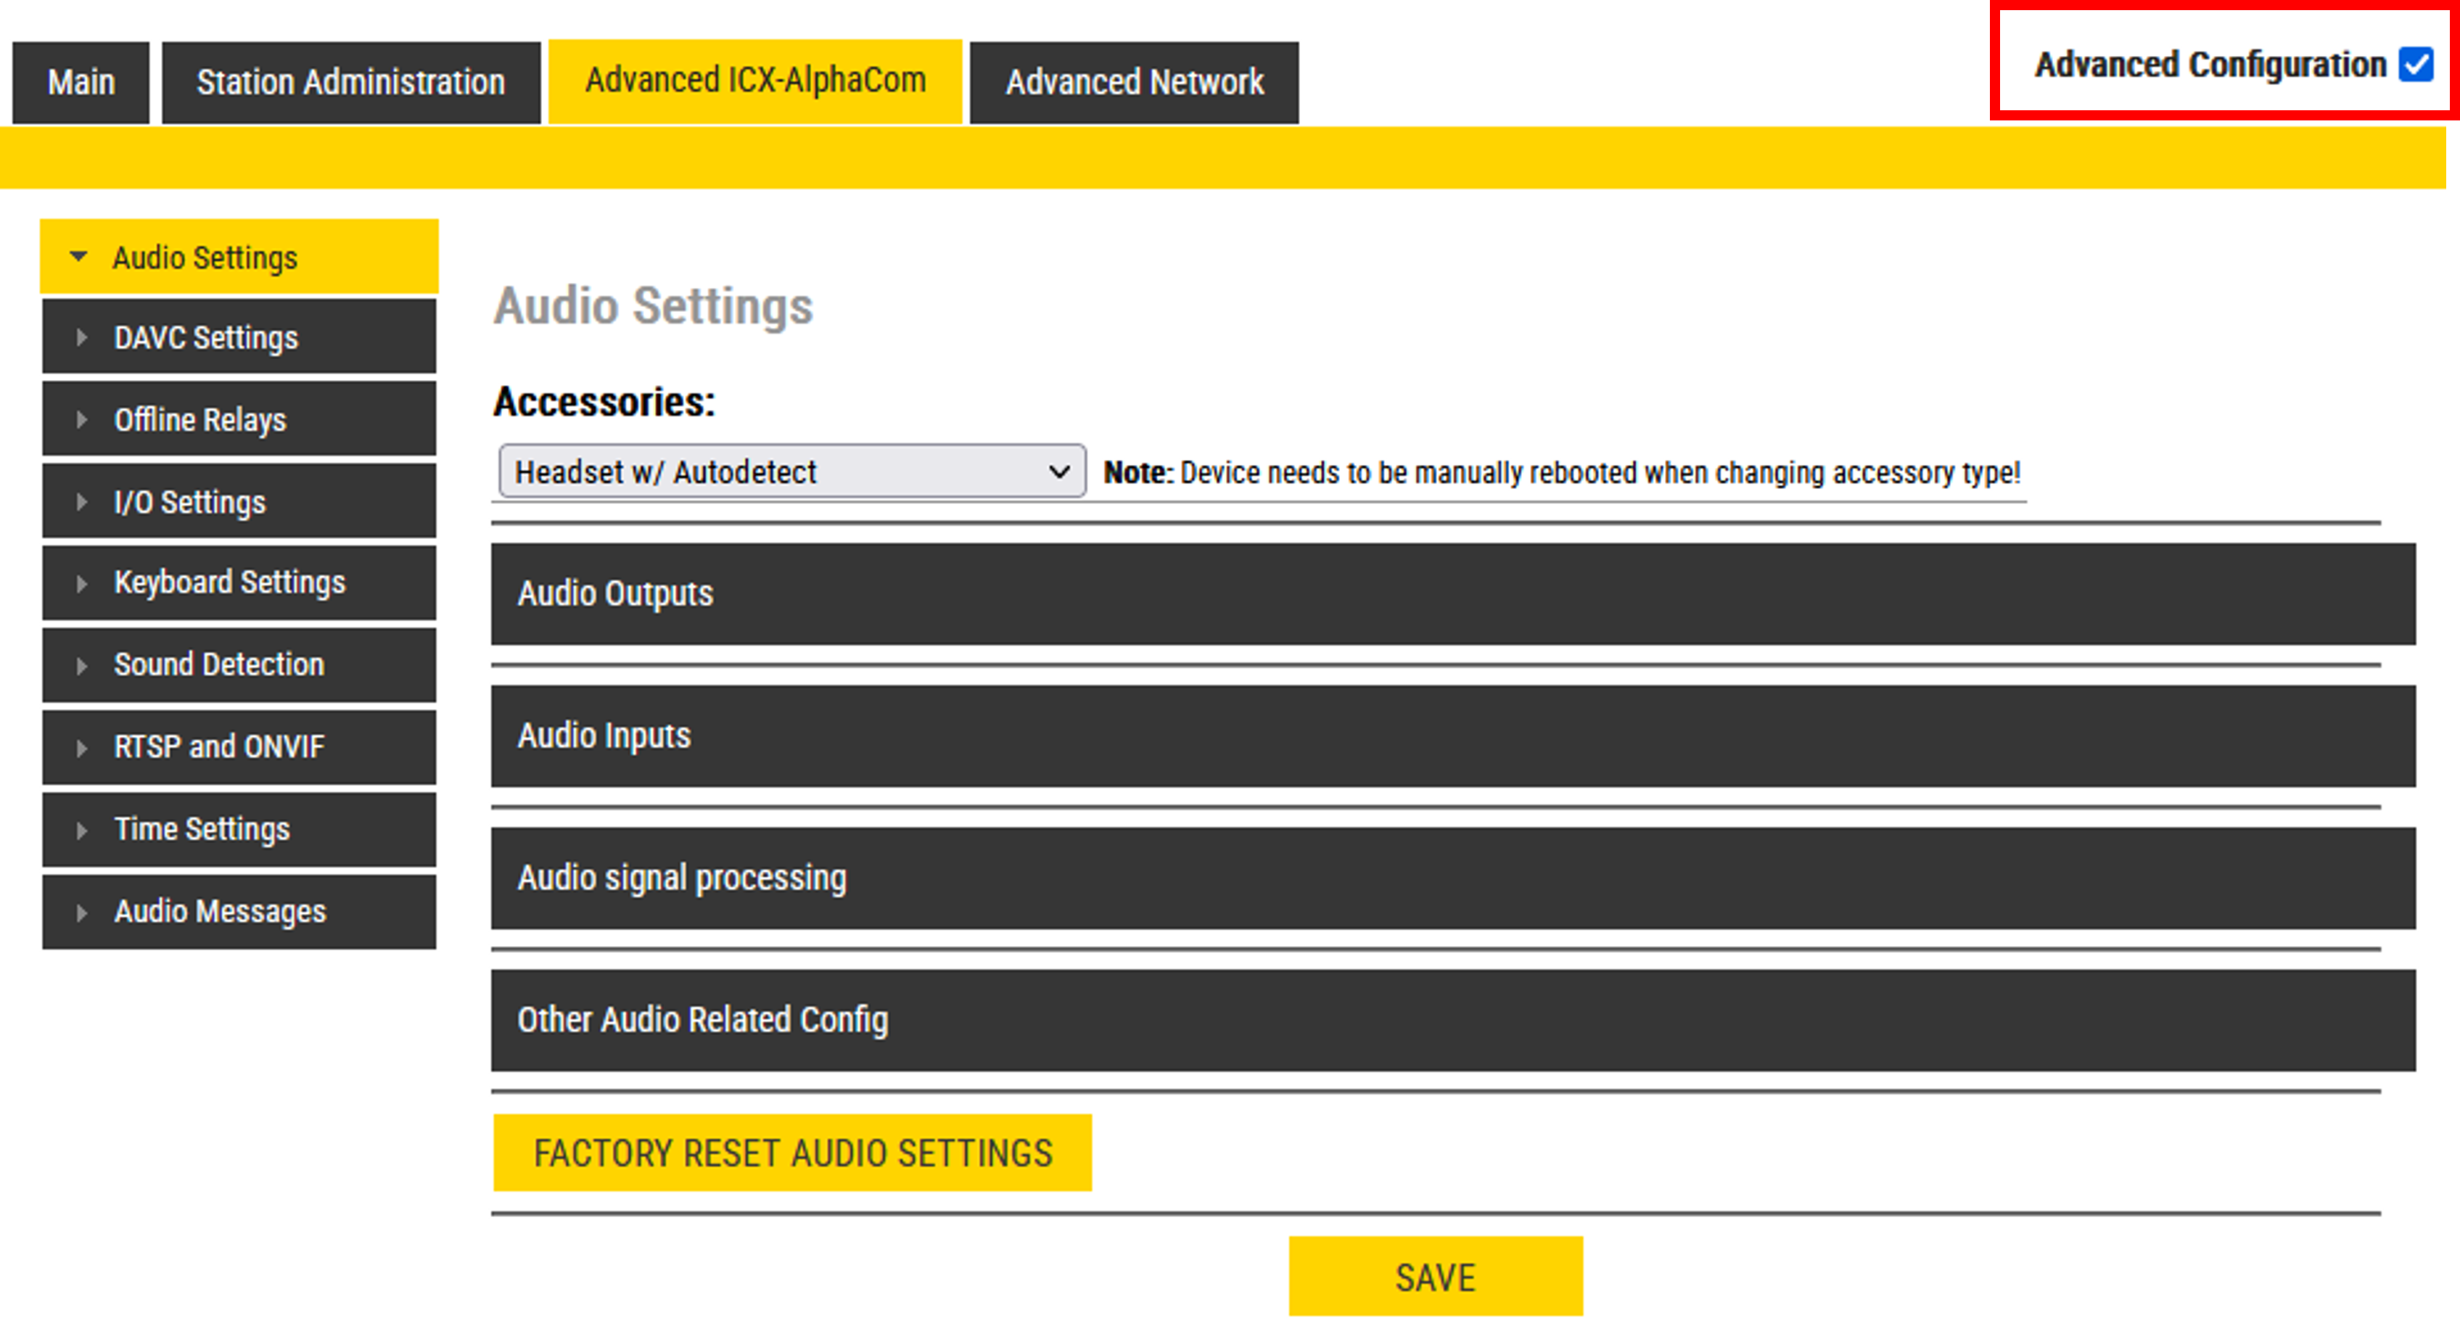Click the triangle icon next to Keyboard Settings
Screen dimensions: 2460x1326
tap(81, 583)
